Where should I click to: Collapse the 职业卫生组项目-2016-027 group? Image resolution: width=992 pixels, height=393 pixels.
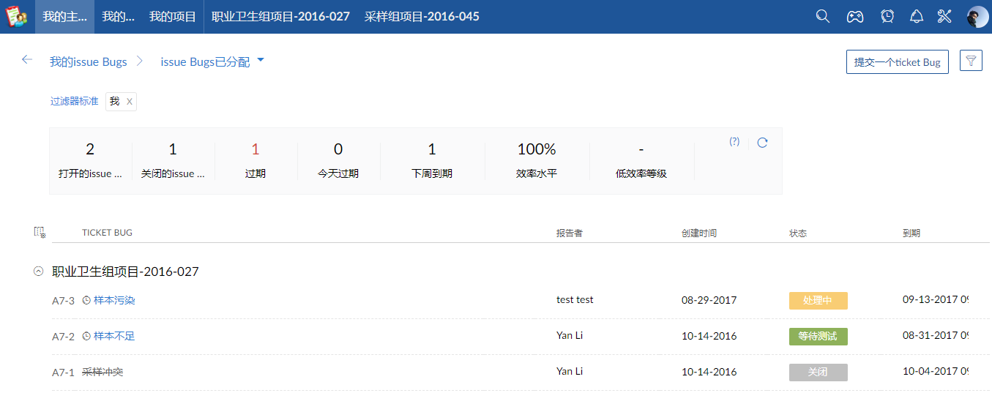(x=39, y=272)
